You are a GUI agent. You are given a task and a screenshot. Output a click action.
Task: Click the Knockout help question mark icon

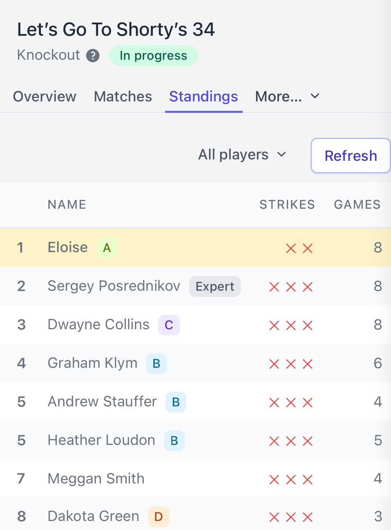click(93, 56)
